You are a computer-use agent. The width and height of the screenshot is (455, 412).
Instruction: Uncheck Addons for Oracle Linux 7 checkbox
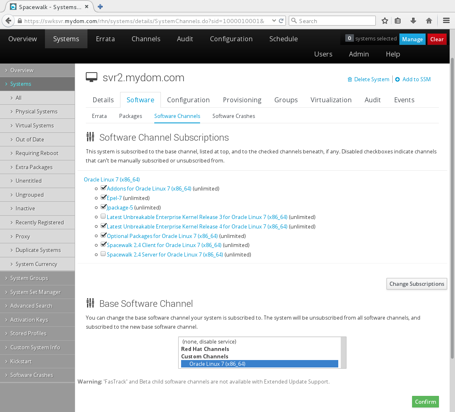pyautogui.click(x=103, y=188)
